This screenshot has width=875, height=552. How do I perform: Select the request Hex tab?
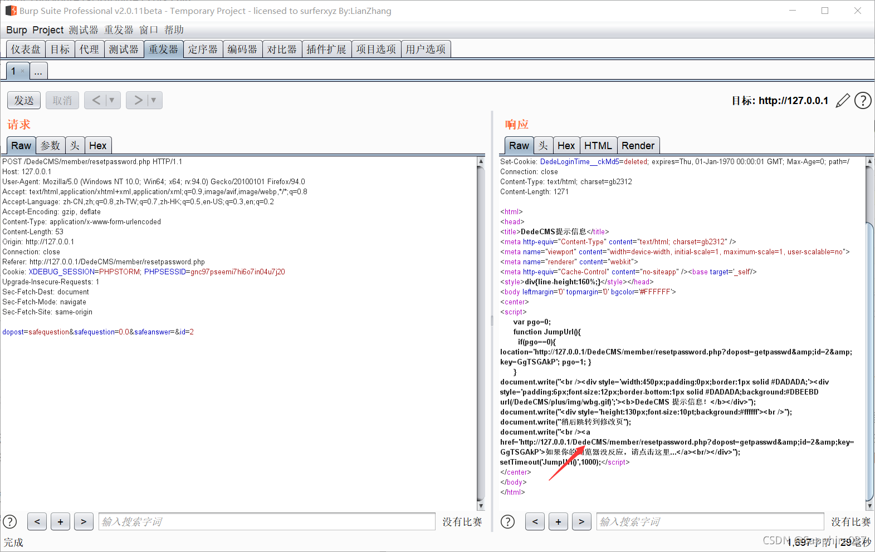click(98, 146)
